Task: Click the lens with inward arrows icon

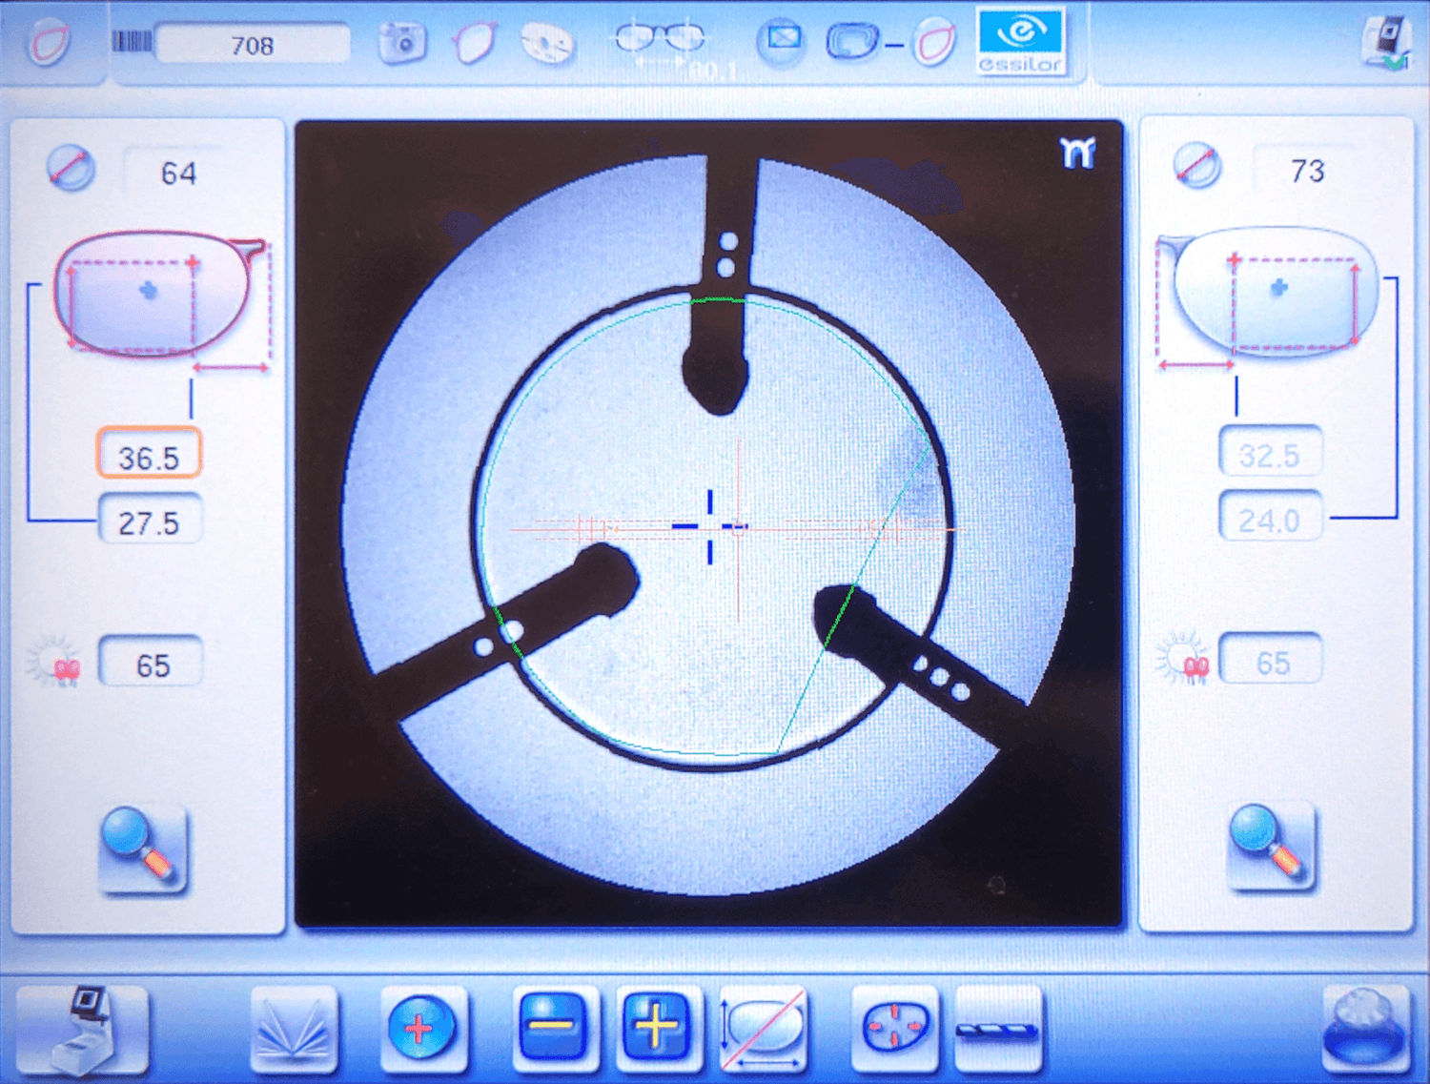Action: point(894,1029)
